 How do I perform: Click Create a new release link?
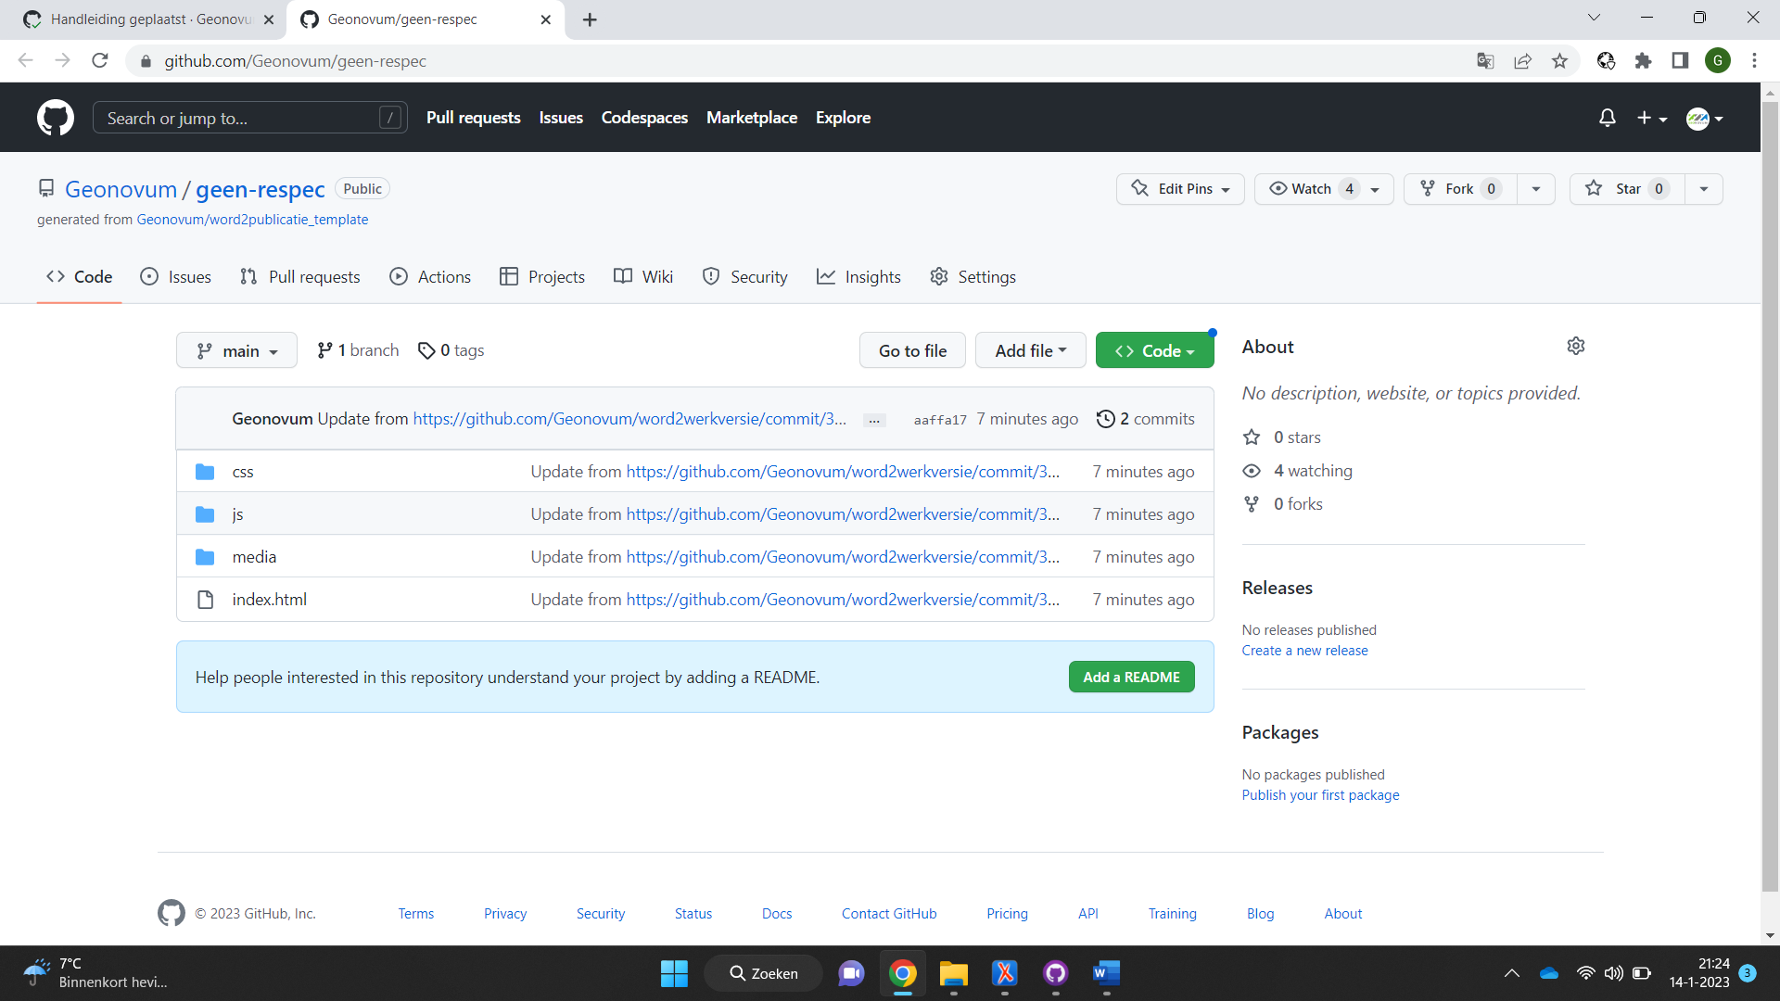[1304, 649]
